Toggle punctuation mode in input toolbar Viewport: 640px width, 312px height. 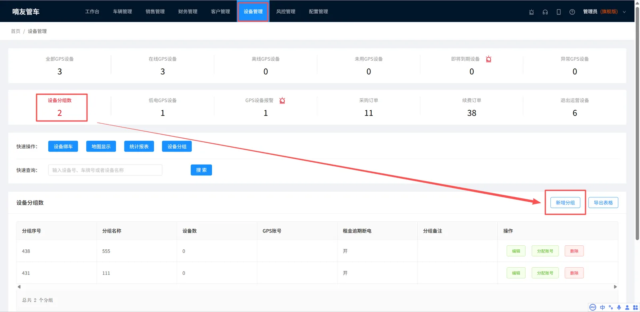611,307
